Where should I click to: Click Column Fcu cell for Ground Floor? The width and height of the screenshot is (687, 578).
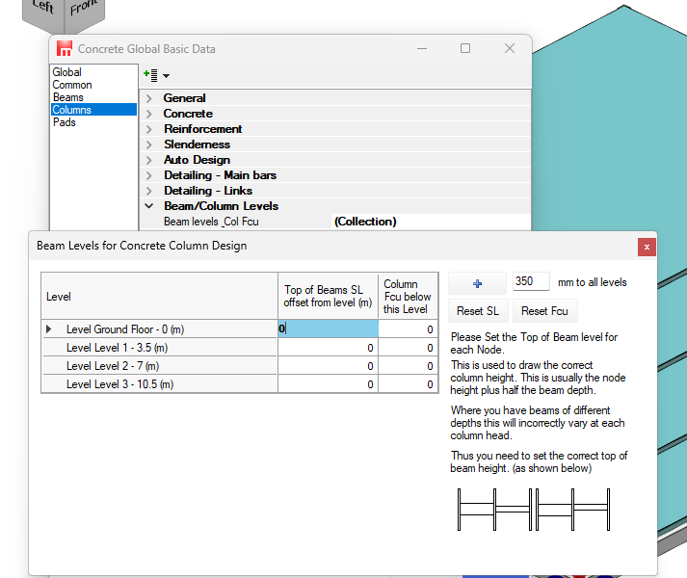[408, 329]
